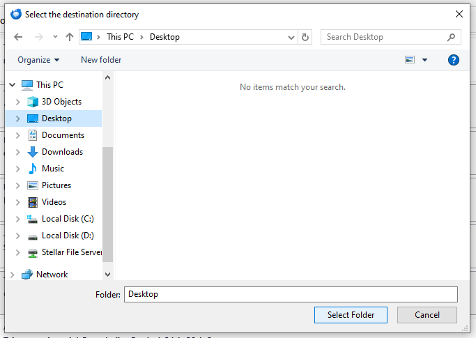476x338 pixels.
Task: Close the dialog with the X button
Action: [x=459, y=14]
